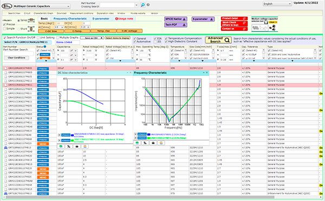This screenshot has height=201, width=325.
Task: Click the Clear Conditions button
Action: pyautogui.click(x=16, y=58)
